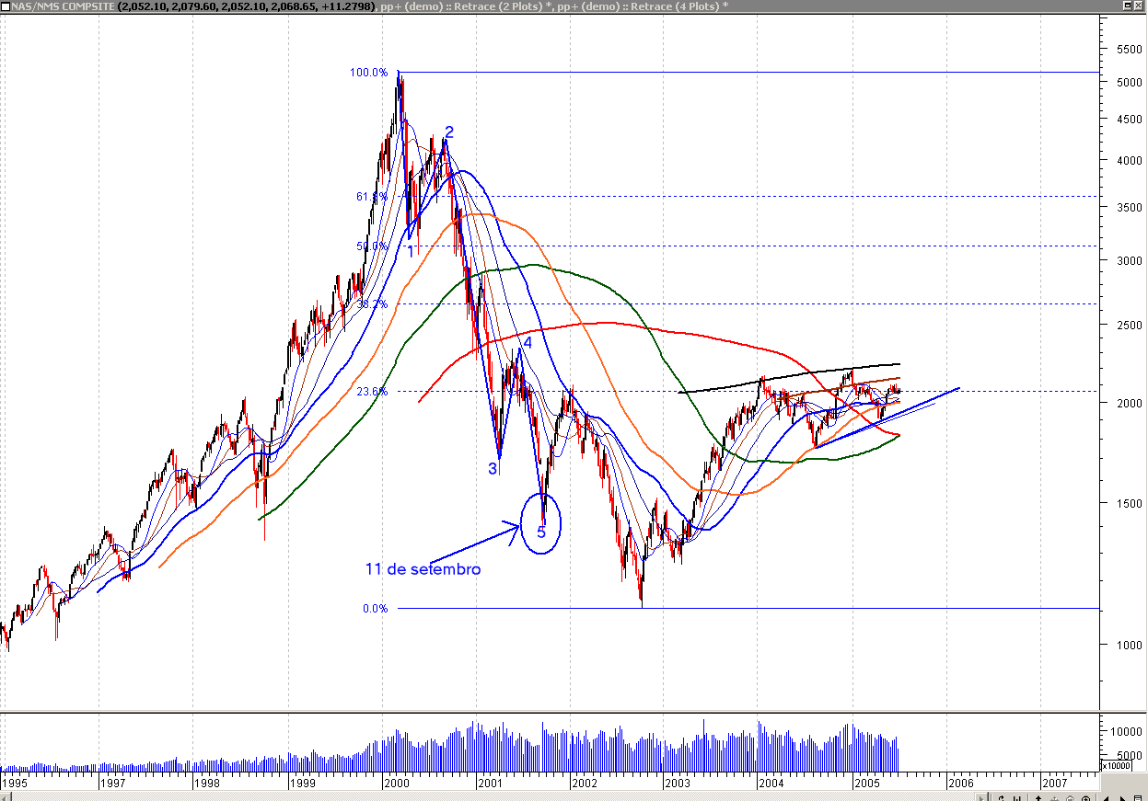
Task: Click the Retrace (4 Plots) title label
Action: [673, 6]
